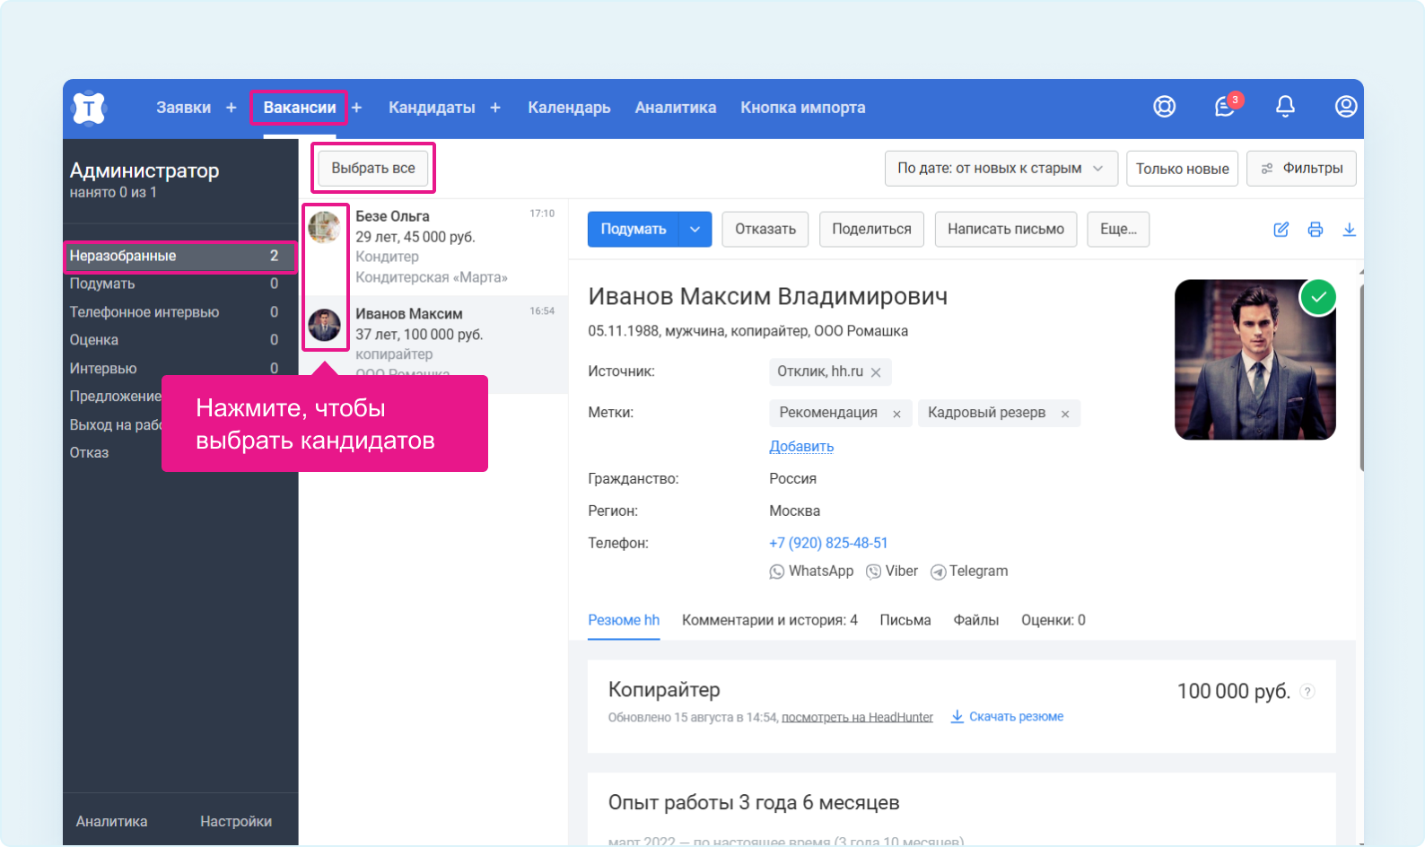1425x847 pixels.
Task: Open chat messages with 3 badge
Action: (x=1225, y=107)
